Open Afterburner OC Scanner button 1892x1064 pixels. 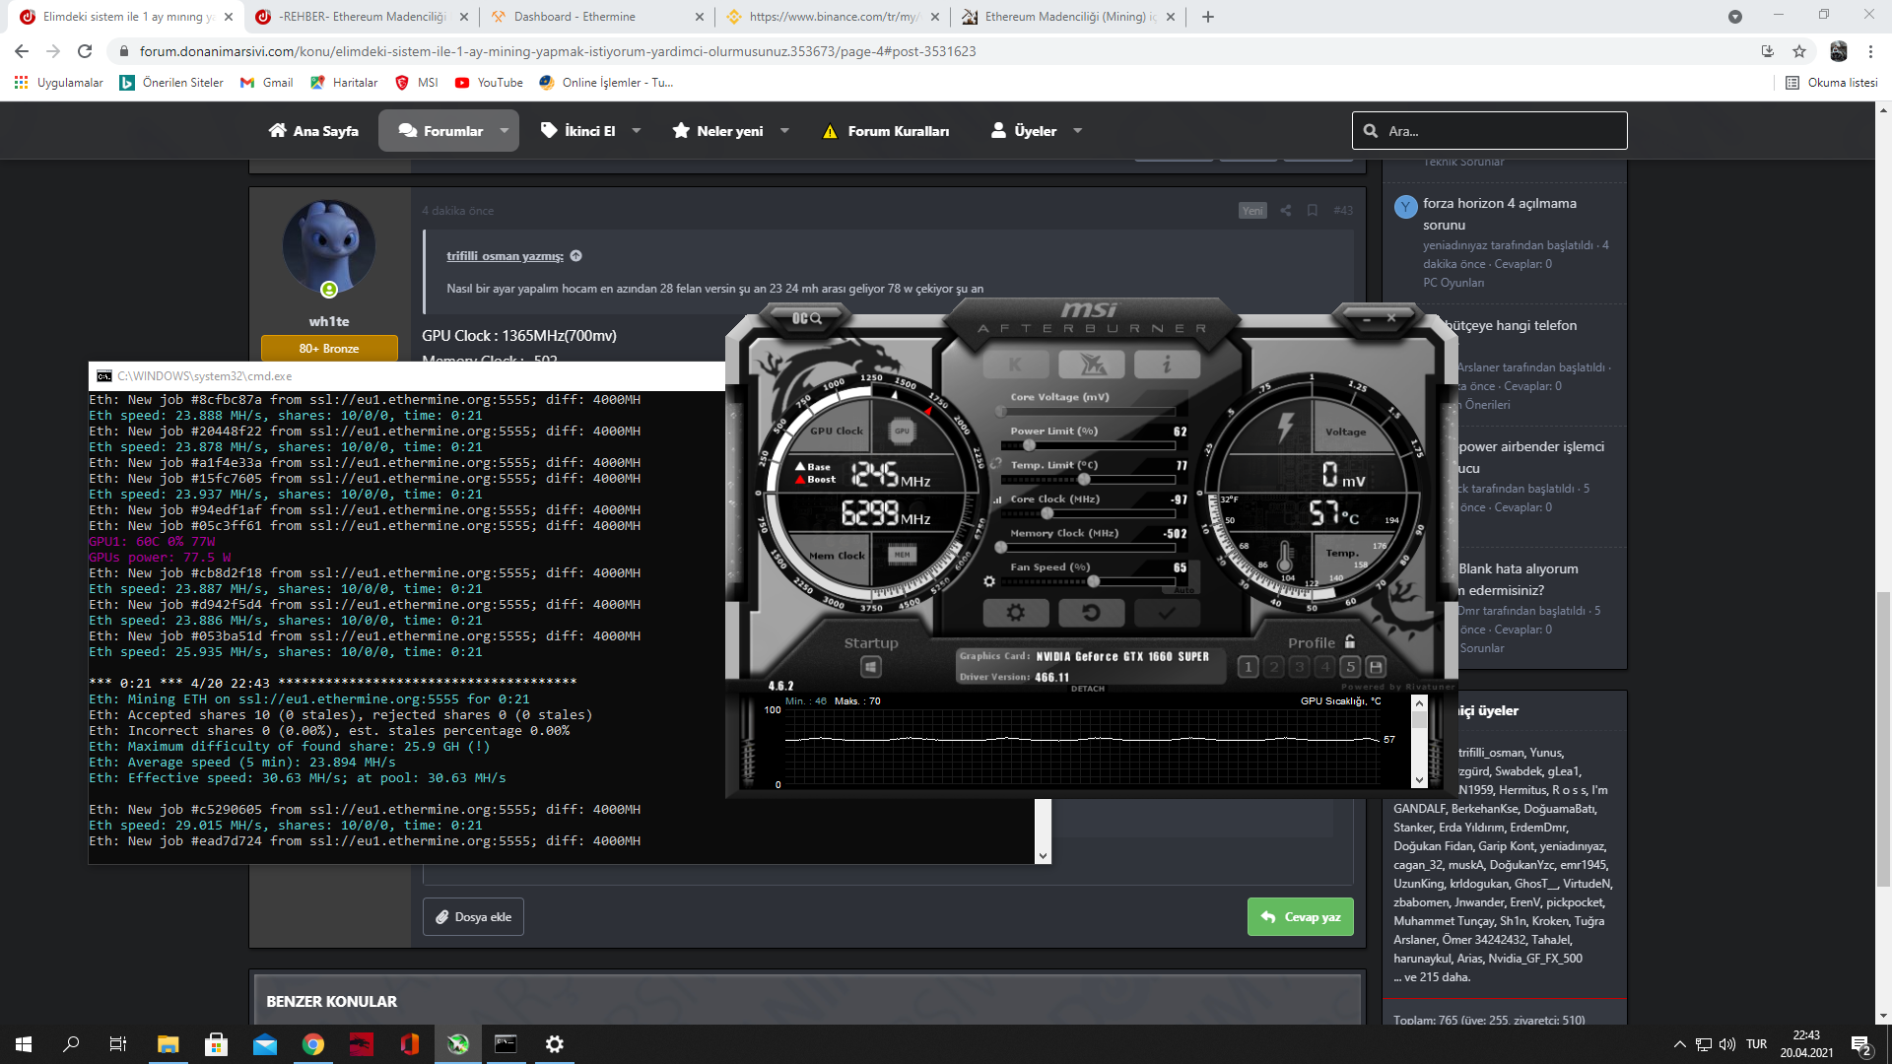click(x=807, y=318)
